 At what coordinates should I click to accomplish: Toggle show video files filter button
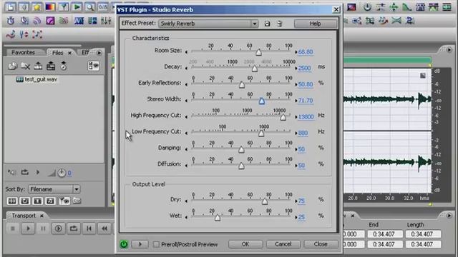[38, 201]
